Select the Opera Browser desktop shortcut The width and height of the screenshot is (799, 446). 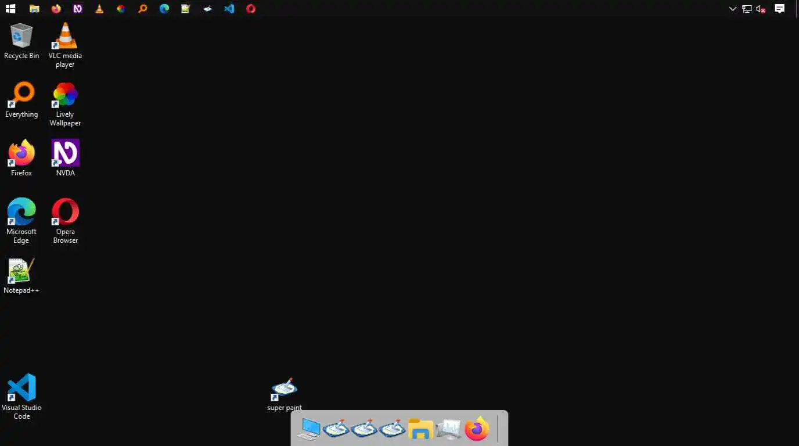[x=65, y=221]
